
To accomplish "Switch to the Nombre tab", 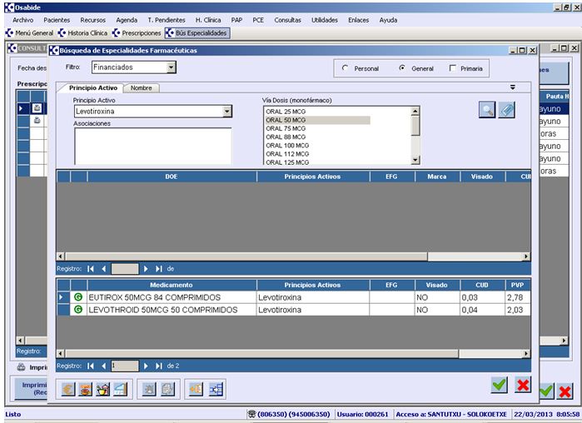I will (142, 88).
